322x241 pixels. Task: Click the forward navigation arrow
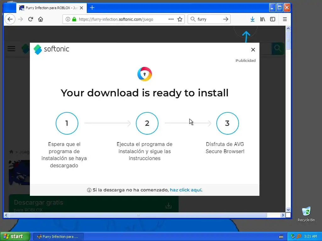[20, 19]
